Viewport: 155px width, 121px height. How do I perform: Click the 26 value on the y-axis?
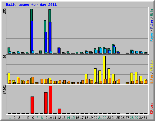[5, 57]
